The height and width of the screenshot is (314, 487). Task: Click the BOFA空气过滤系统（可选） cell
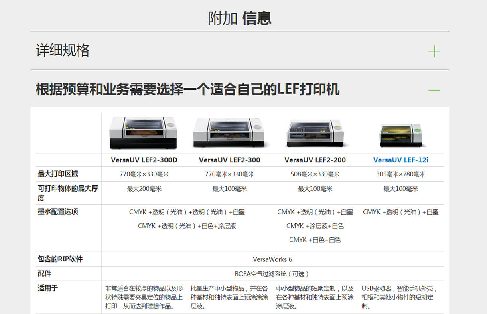pyautogui.click(x=272, y=274)
